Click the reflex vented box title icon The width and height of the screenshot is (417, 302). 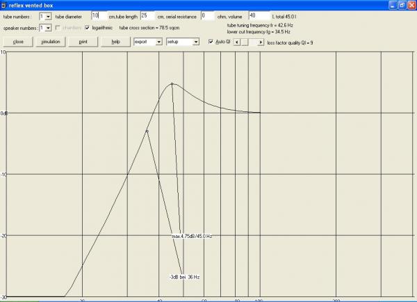click(x=5, y=4)
